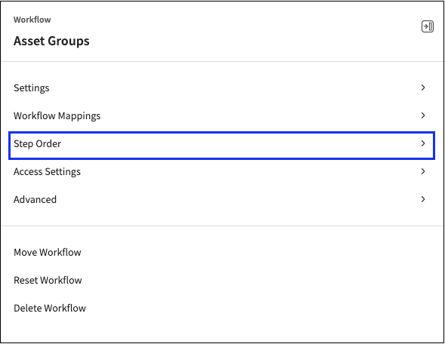Click the divider line below Asset Groups header
This screenshot has width=445, height=344.
[x=222, y=61]
